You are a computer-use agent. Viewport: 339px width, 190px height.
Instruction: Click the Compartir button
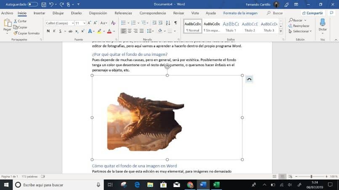313,13
